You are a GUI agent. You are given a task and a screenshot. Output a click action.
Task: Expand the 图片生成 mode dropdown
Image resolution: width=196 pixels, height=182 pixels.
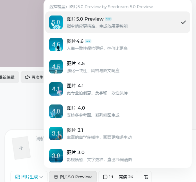[29, 177]
